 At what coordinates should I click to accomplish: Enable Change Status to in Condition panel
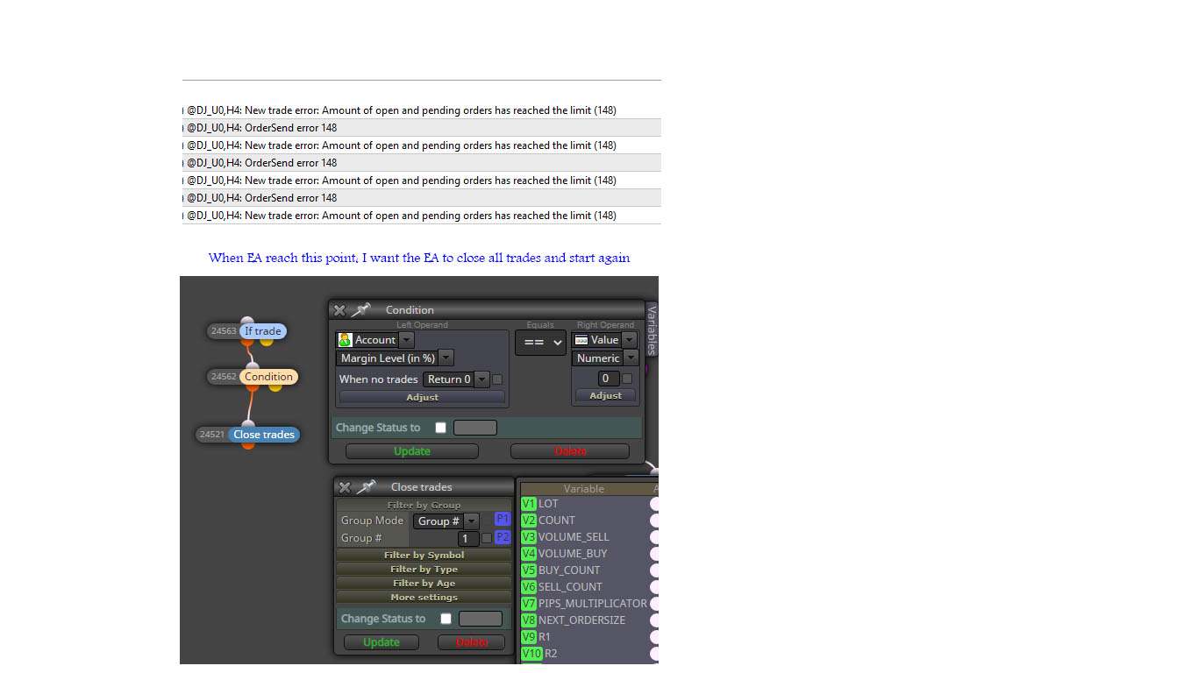[x=440, y=428]
